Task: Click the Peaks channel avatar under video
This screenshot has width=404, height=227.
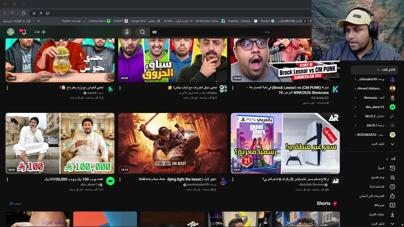Action: [223, 89]
